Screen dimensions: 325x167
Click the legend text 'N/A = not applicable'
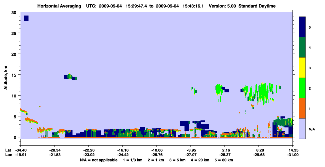(x=98, y=160)
